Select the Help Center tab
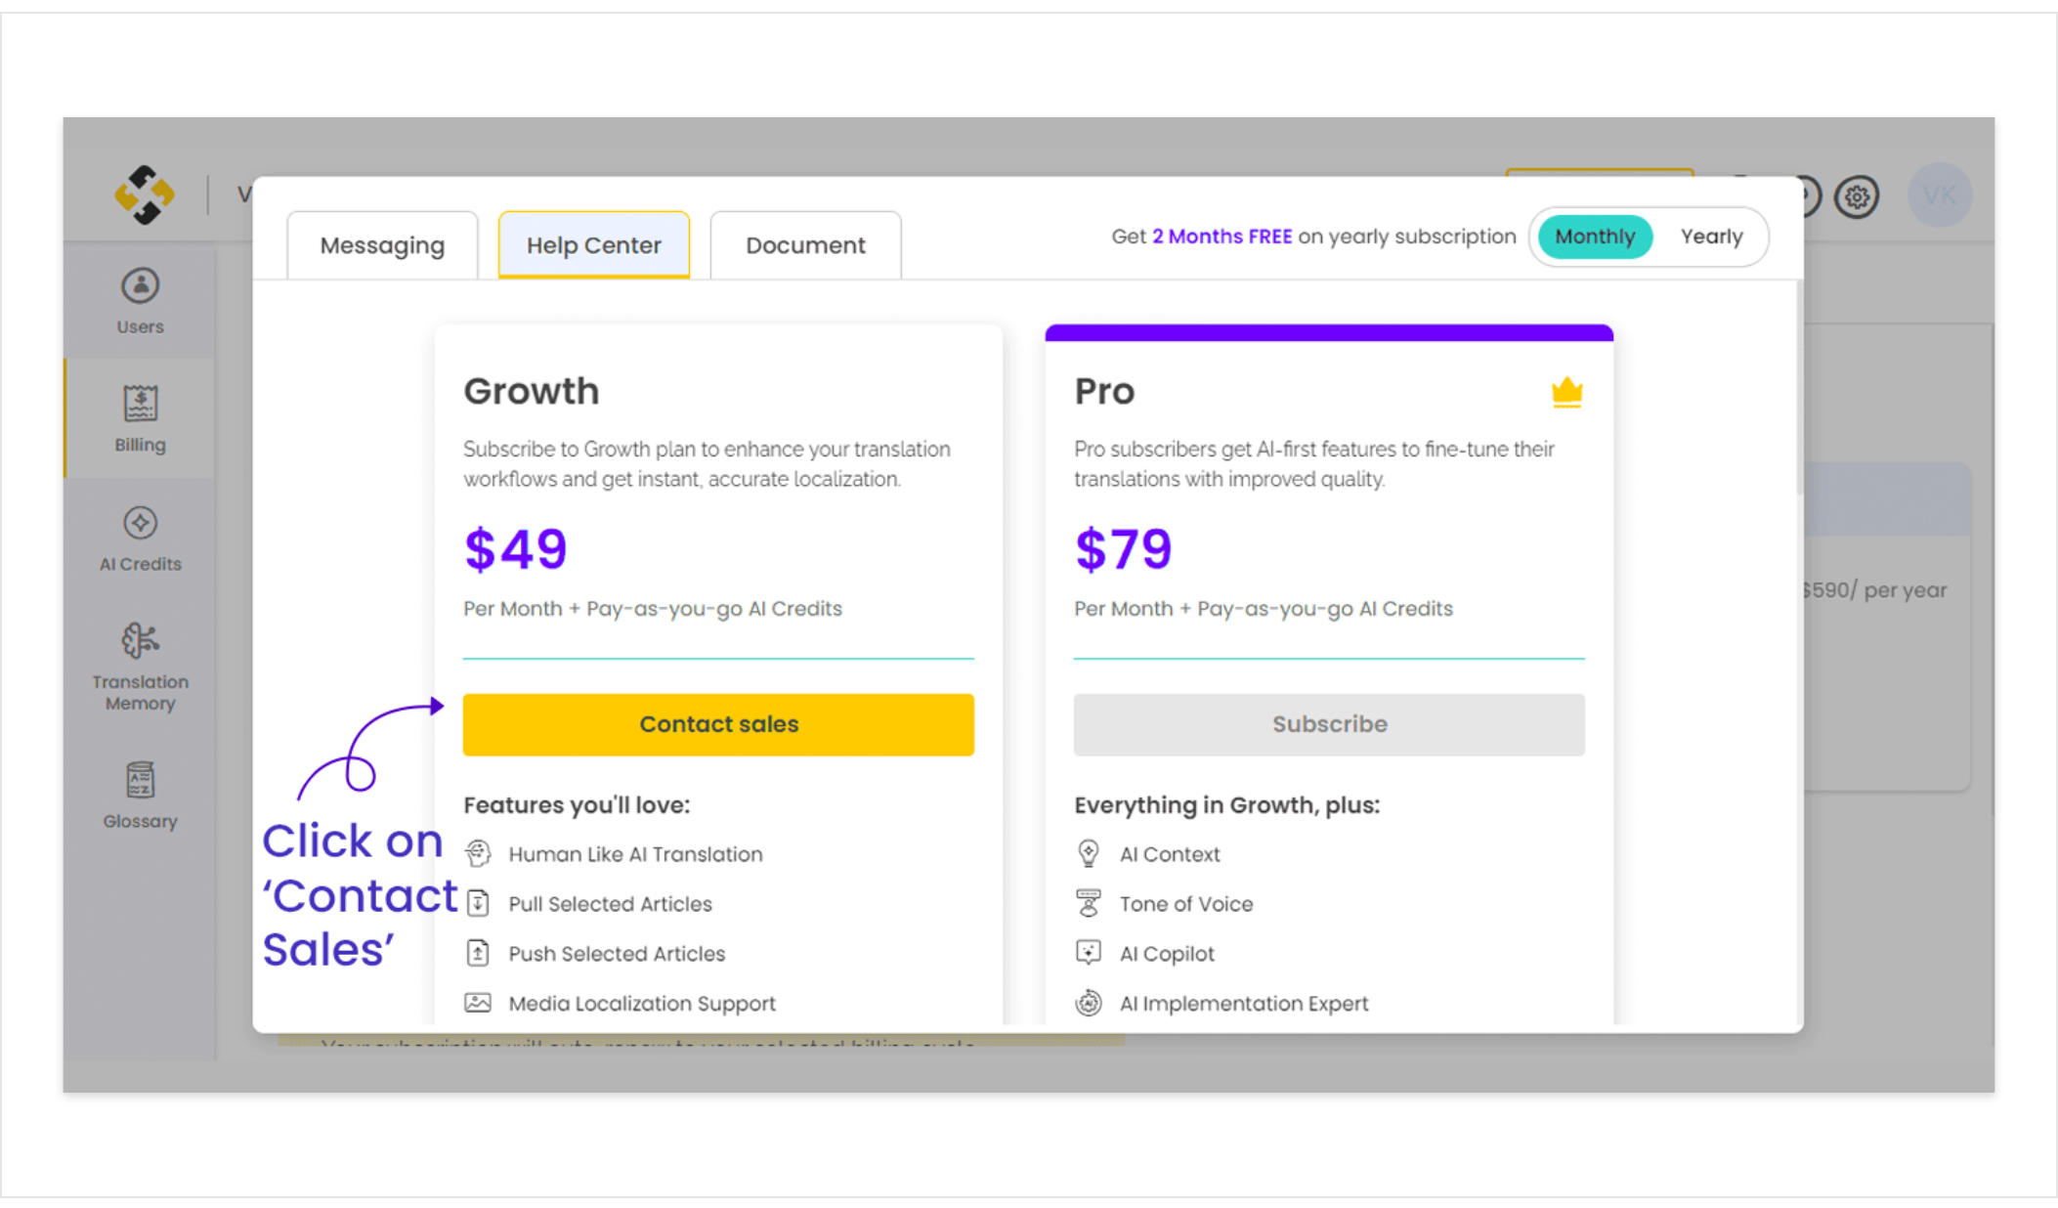The height and width of the screenshot is (1208, 2058). click(x=594, y=245)
